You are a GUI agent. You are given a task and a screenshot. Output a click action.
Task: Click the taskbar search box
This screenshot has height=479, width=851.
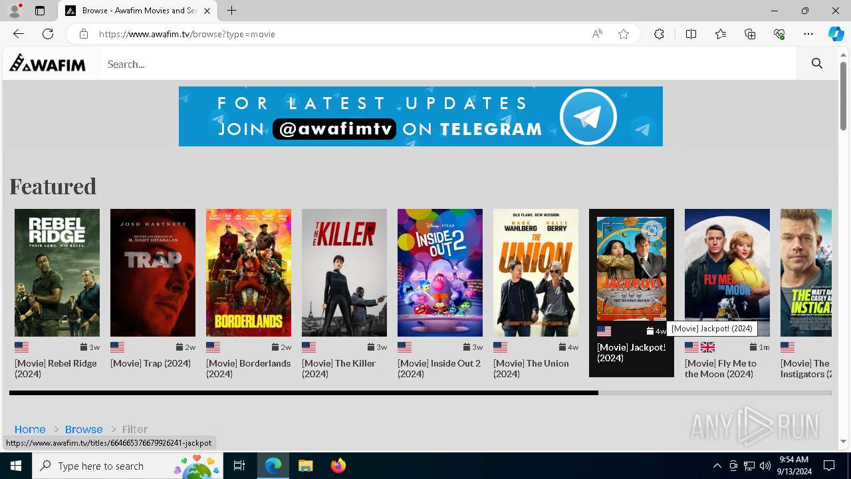point(128,466)
